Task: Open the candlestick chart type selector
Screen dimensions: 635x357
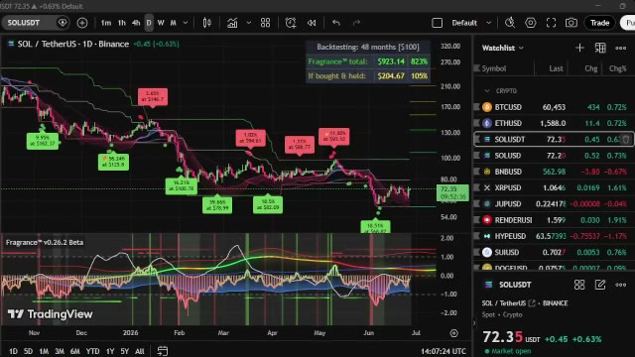Action: tap(207, 23)
